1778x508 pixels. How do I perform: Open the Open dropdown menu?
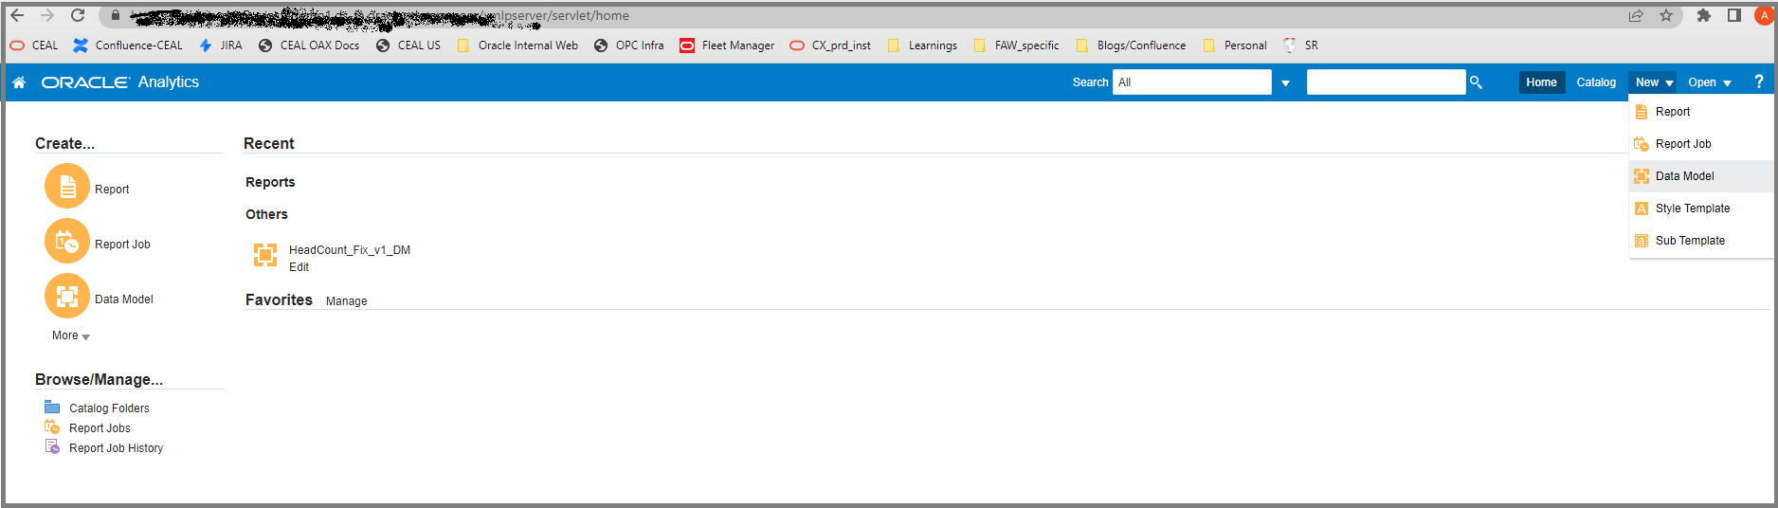click(x=1710, y=82)
